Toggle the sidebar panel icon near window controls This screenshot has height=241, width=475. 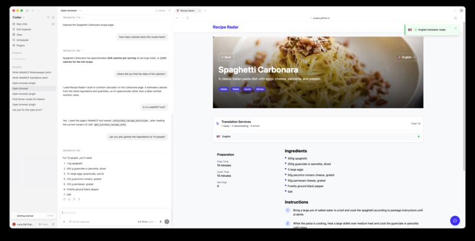tap(27, 11)
